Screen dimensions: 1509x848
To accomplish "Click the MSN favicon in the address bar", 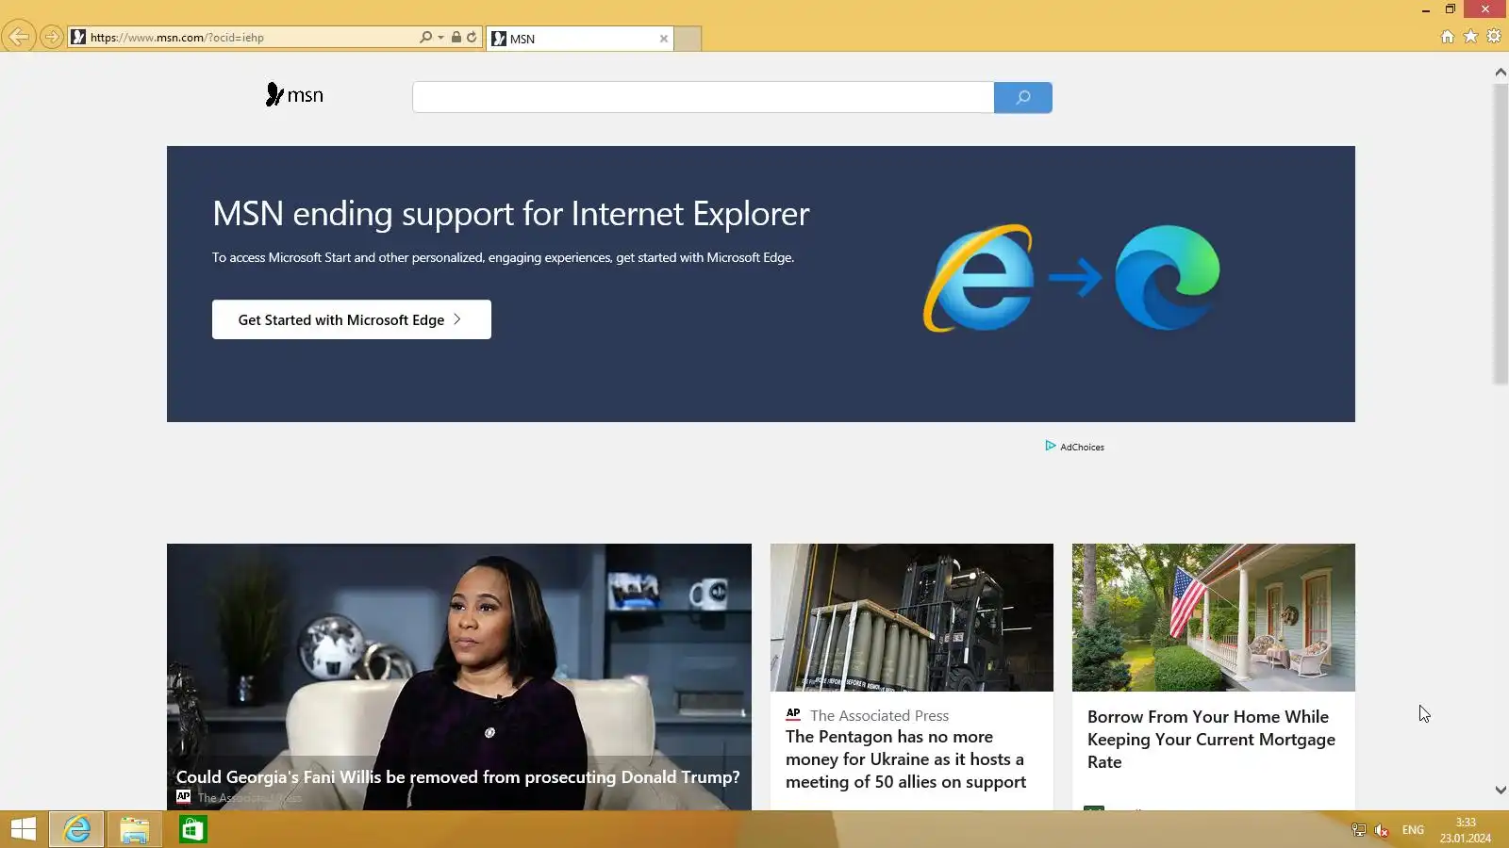I will (78, 38).
